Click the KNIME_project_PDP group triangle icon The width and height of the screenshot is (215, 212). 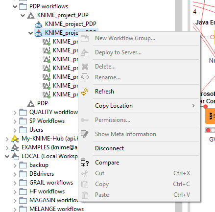point(31,15)
